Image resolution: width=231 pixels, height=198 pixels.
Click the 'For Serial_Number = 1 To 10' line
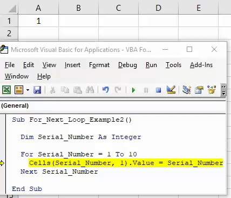click(x=79, y=154)
